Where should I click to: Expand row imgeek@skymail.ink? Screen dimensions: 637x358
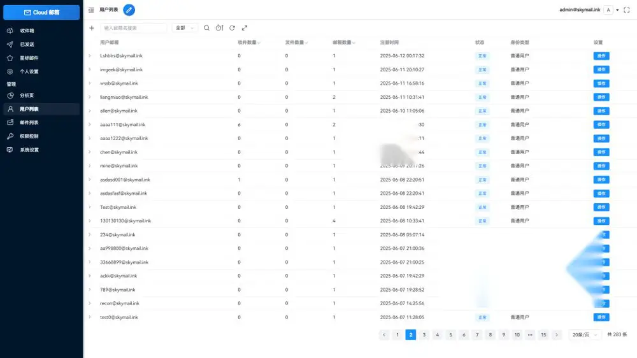click(90, 69)
